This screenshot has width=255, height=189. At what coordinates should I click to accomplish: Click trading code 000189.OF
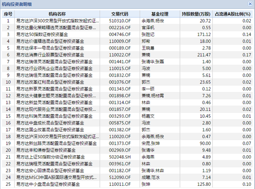point(120,48)
